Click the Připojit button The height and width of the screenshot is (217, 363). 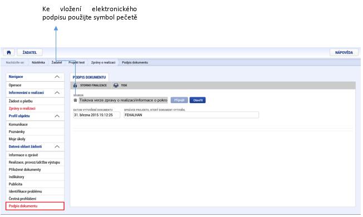pos(179,100)
